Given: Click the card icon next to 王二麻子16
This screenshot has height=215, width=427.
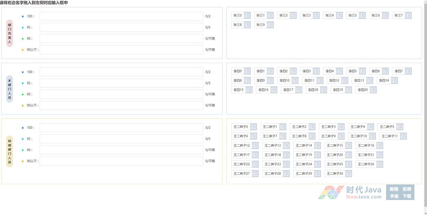Looking at the screenshot, I should tap(380, 146).
